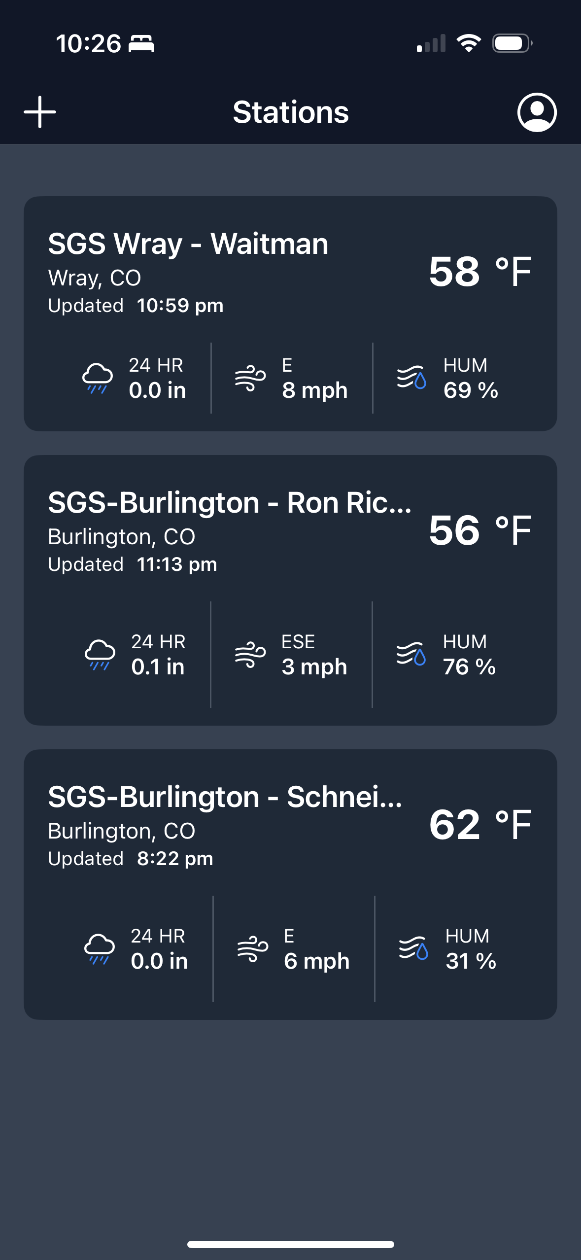Tap Updated 8:22 pm timestamp
The image size is (581, 1260).
coord(131,859)
